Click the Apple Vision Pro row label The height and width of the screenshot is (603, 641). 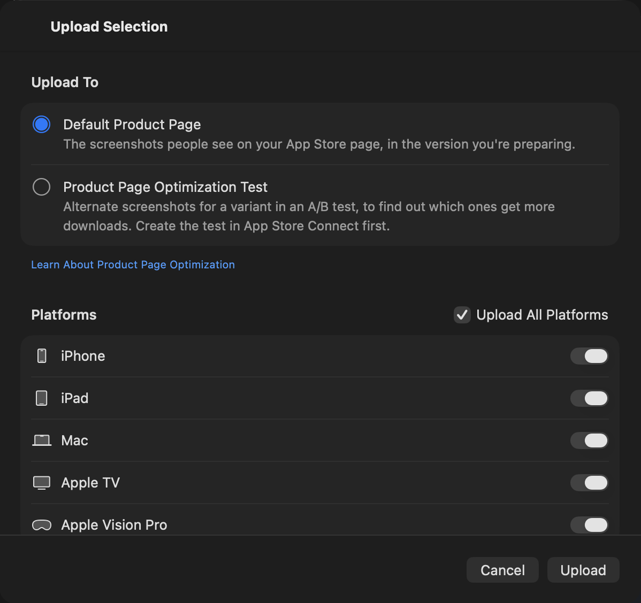click(114, 525)
